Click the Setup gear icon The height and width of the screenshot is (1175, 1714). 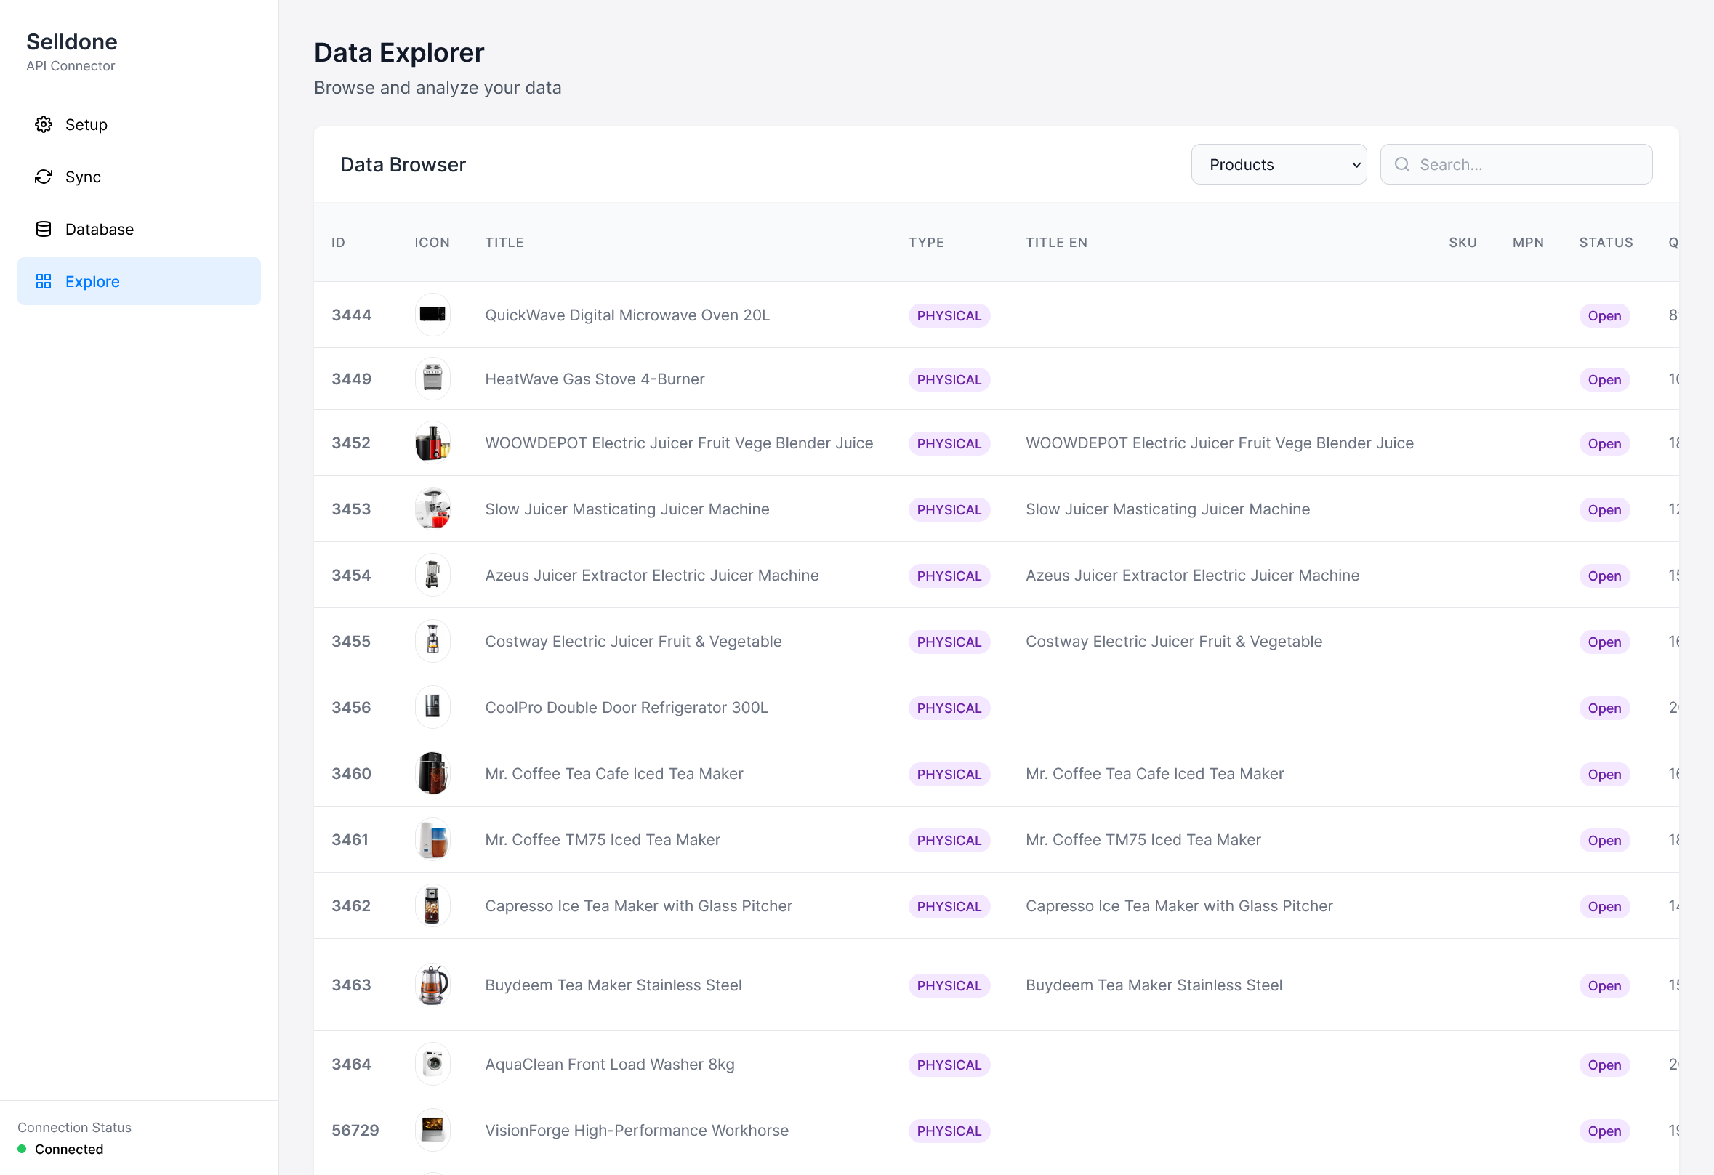[x=44, y=124]
